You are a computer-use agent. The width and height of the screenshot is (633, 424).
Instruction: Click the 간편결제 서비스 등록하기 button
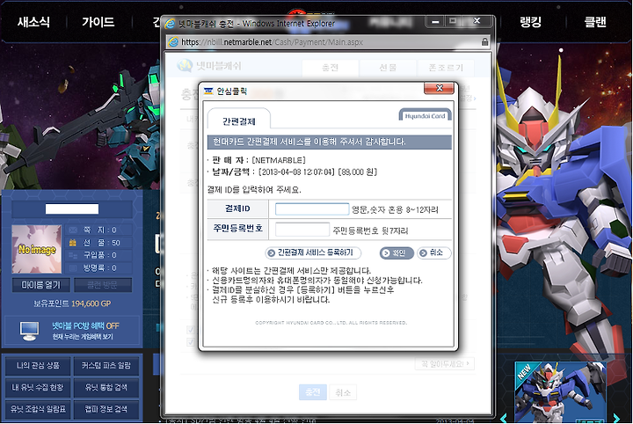(313, 252)
